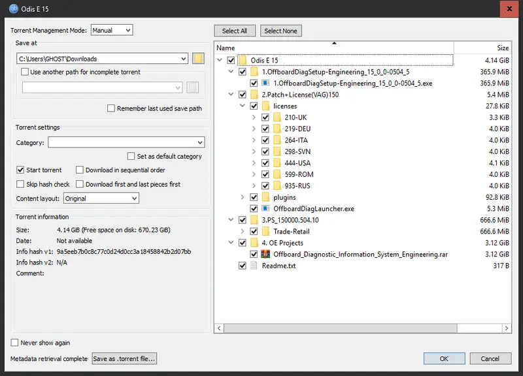Collapse the 2.Patch+License(VAG)150 folder node
This screenshot has width=523, height=376.
pos(231,95)
